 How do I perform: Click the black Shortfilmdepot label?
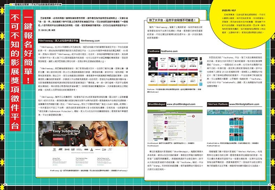coord(157,104)
